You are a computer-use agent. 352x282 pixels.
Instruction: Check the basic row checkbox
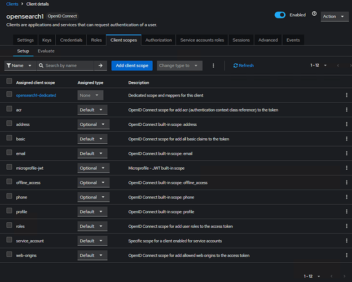[9, 138]
